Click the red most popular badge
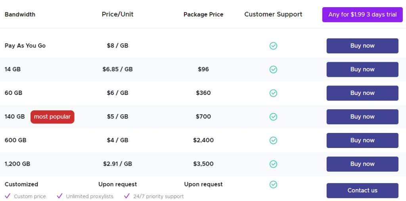406x201 pixels. coord(52,117)
